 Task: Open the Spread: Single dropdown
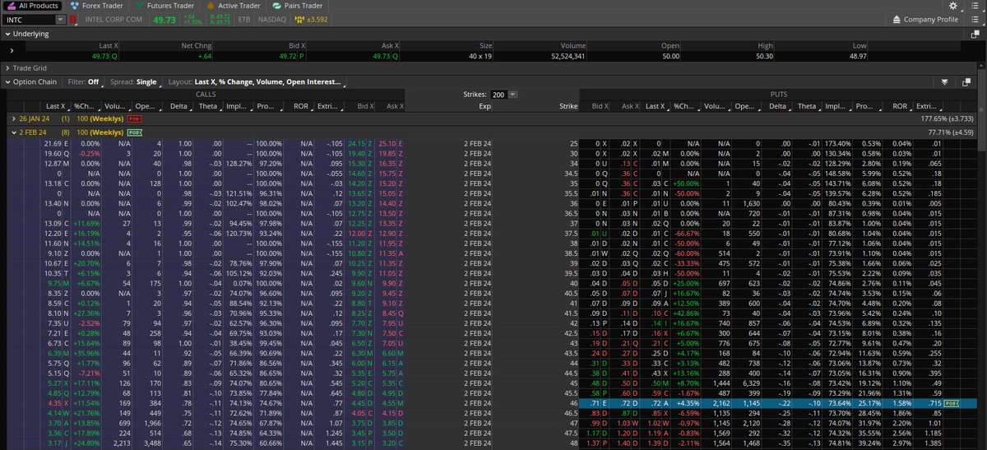[x=134, y=82]
